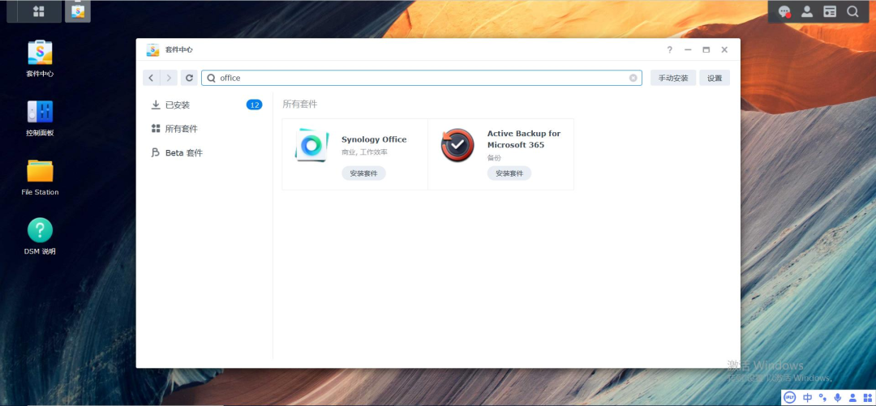Image resolution: width=876 pixels, height=406 pixels.
Task: Click the DSM top-bar search icon
Action: 852,11
